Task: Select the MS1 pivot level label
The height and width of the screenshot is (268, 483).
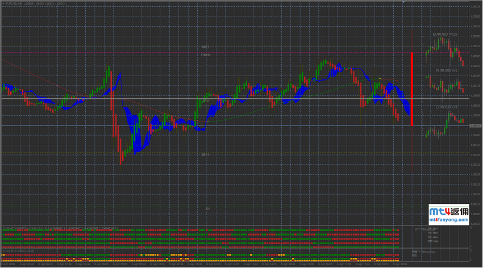Action: 206,155
